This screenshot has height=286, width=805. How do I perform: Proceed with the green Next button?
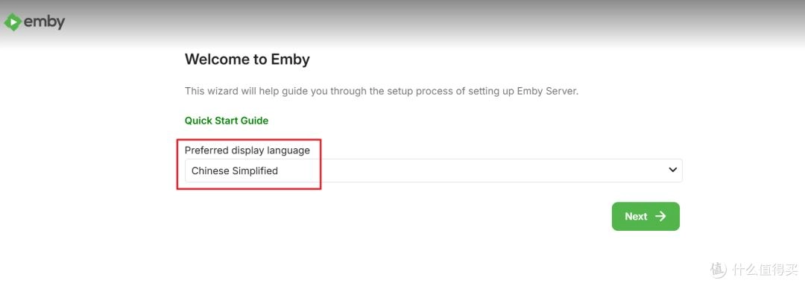(x=645, y=216)
